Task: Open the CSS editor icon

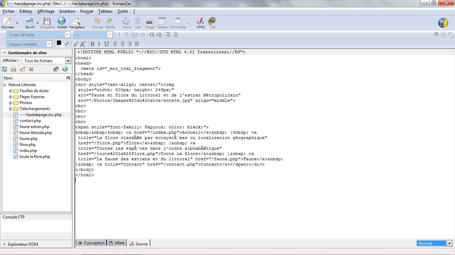Action: (212, 21)
